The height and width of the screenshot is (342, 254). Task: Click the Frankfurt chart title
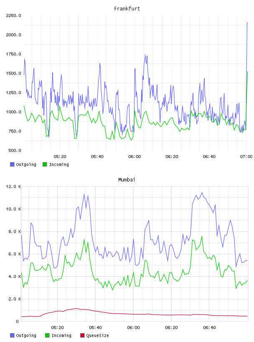[x=127, y=9]
